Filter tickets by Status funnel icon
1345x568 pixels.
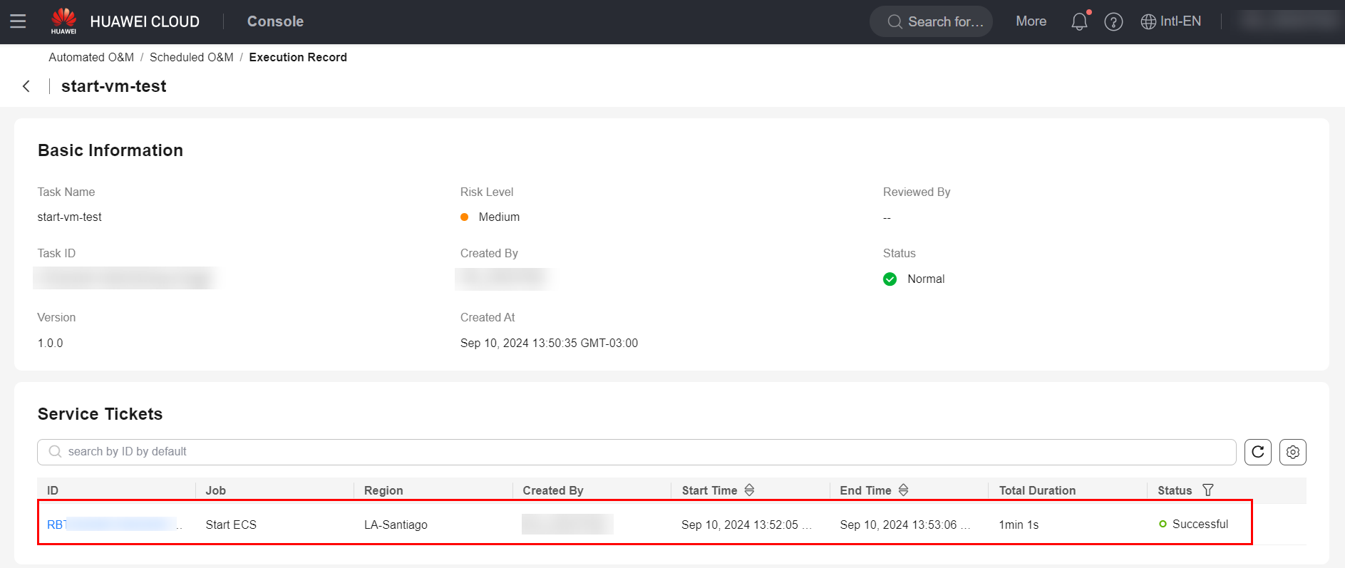pyautogui.click(x=1207, y=490)
